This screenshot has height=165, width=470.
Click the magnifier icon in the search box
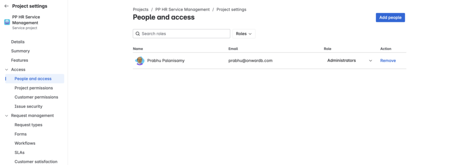(138, 34)
